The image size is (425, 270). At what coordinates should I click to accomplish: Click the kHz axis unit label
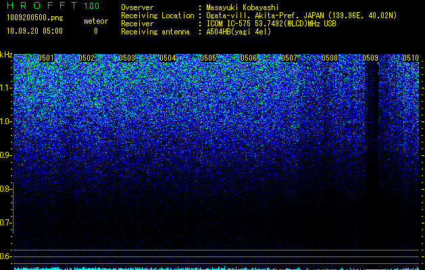point(6,55)
